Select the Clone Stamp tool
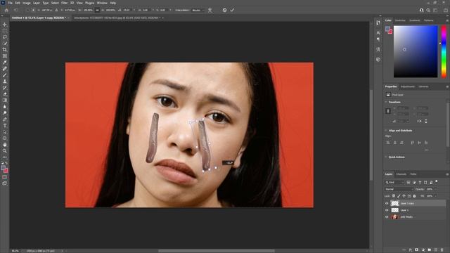 pyautogui.click(x=5, y=82)
